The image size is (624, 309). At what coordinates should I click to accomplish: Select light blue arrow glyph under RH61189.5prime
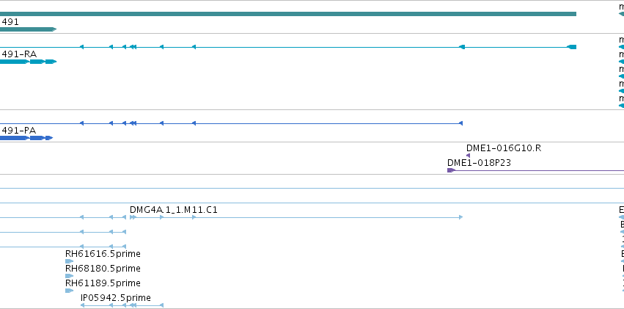[x=69, y=291]
